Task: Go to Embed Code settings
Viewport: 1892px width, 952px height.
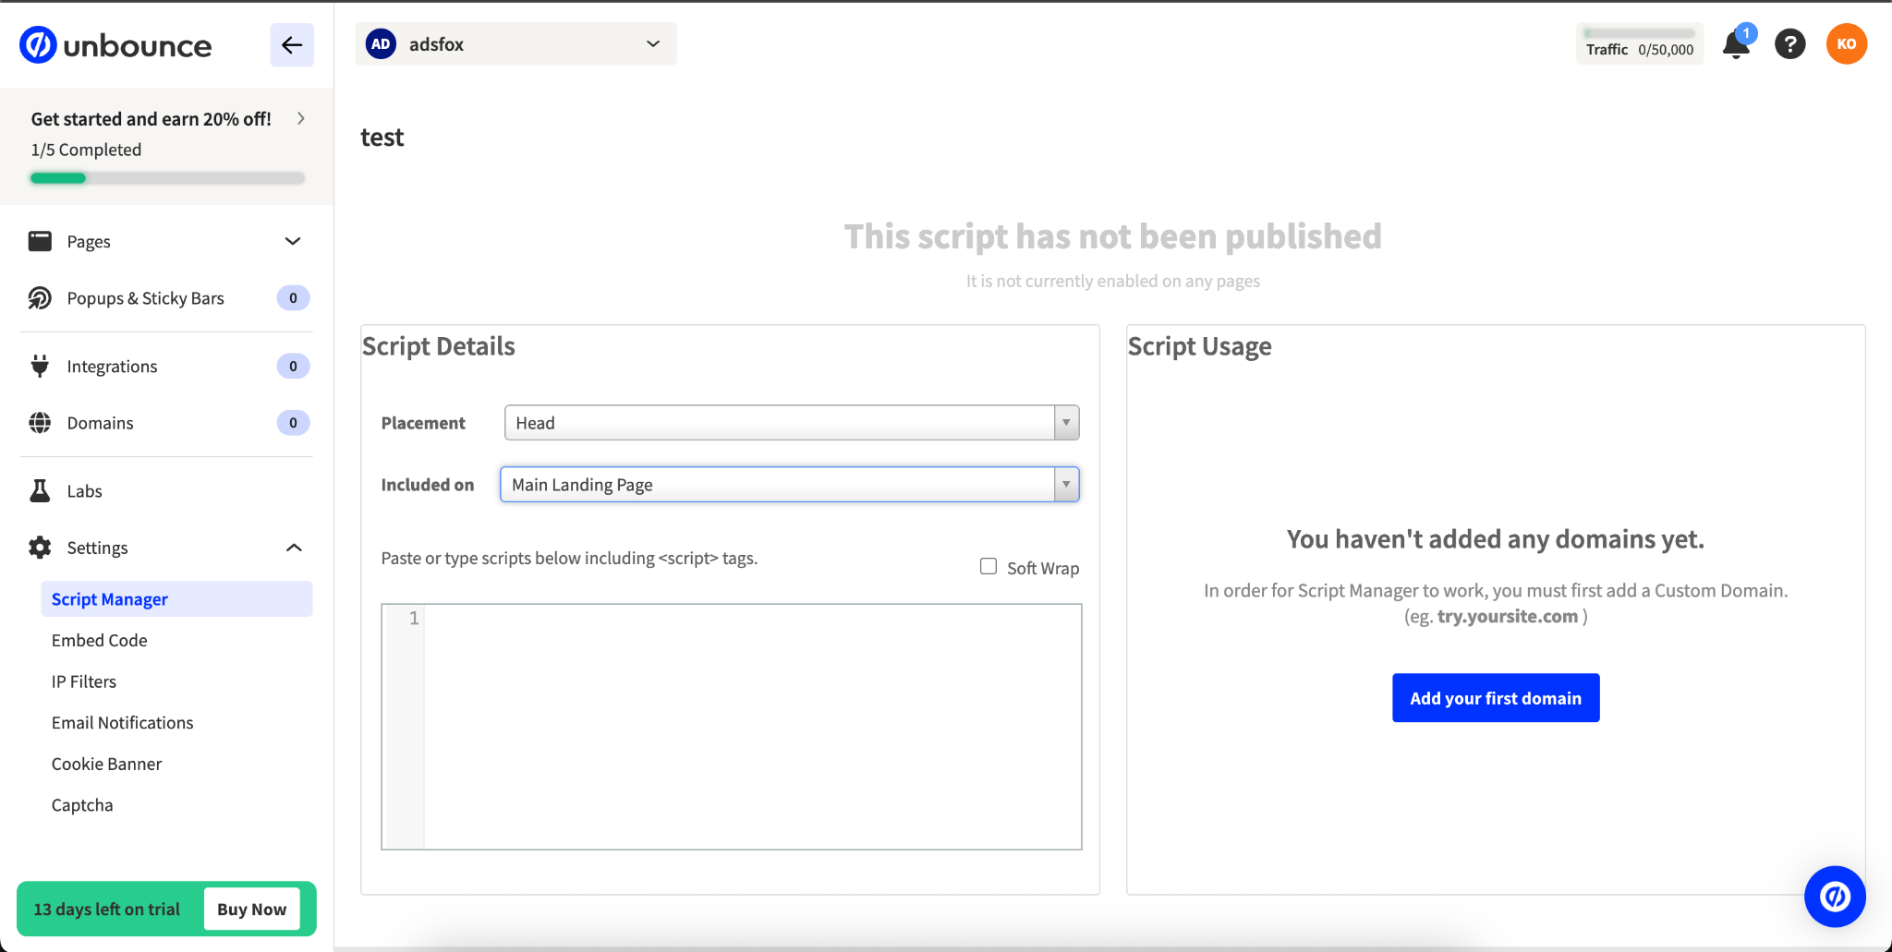Action: [x=100, y=641]
